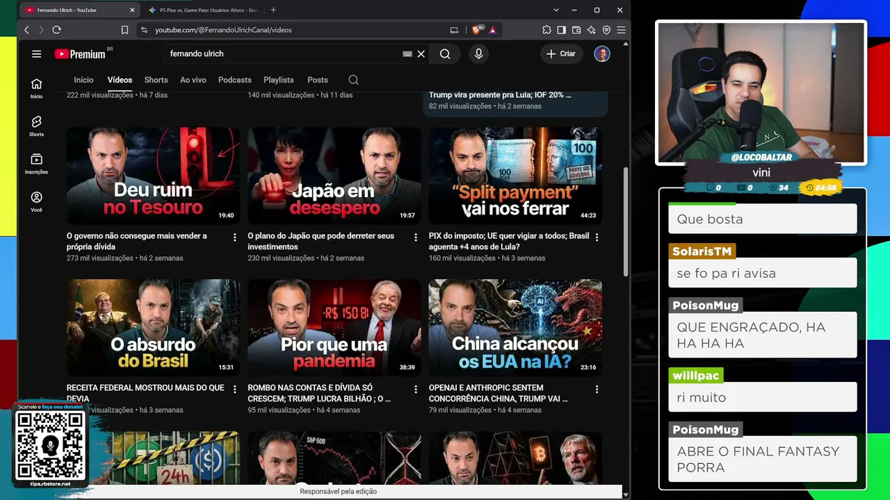
Task: Open options menu for 'ROMBO NAS CONTAS' video
Action: 416,390
